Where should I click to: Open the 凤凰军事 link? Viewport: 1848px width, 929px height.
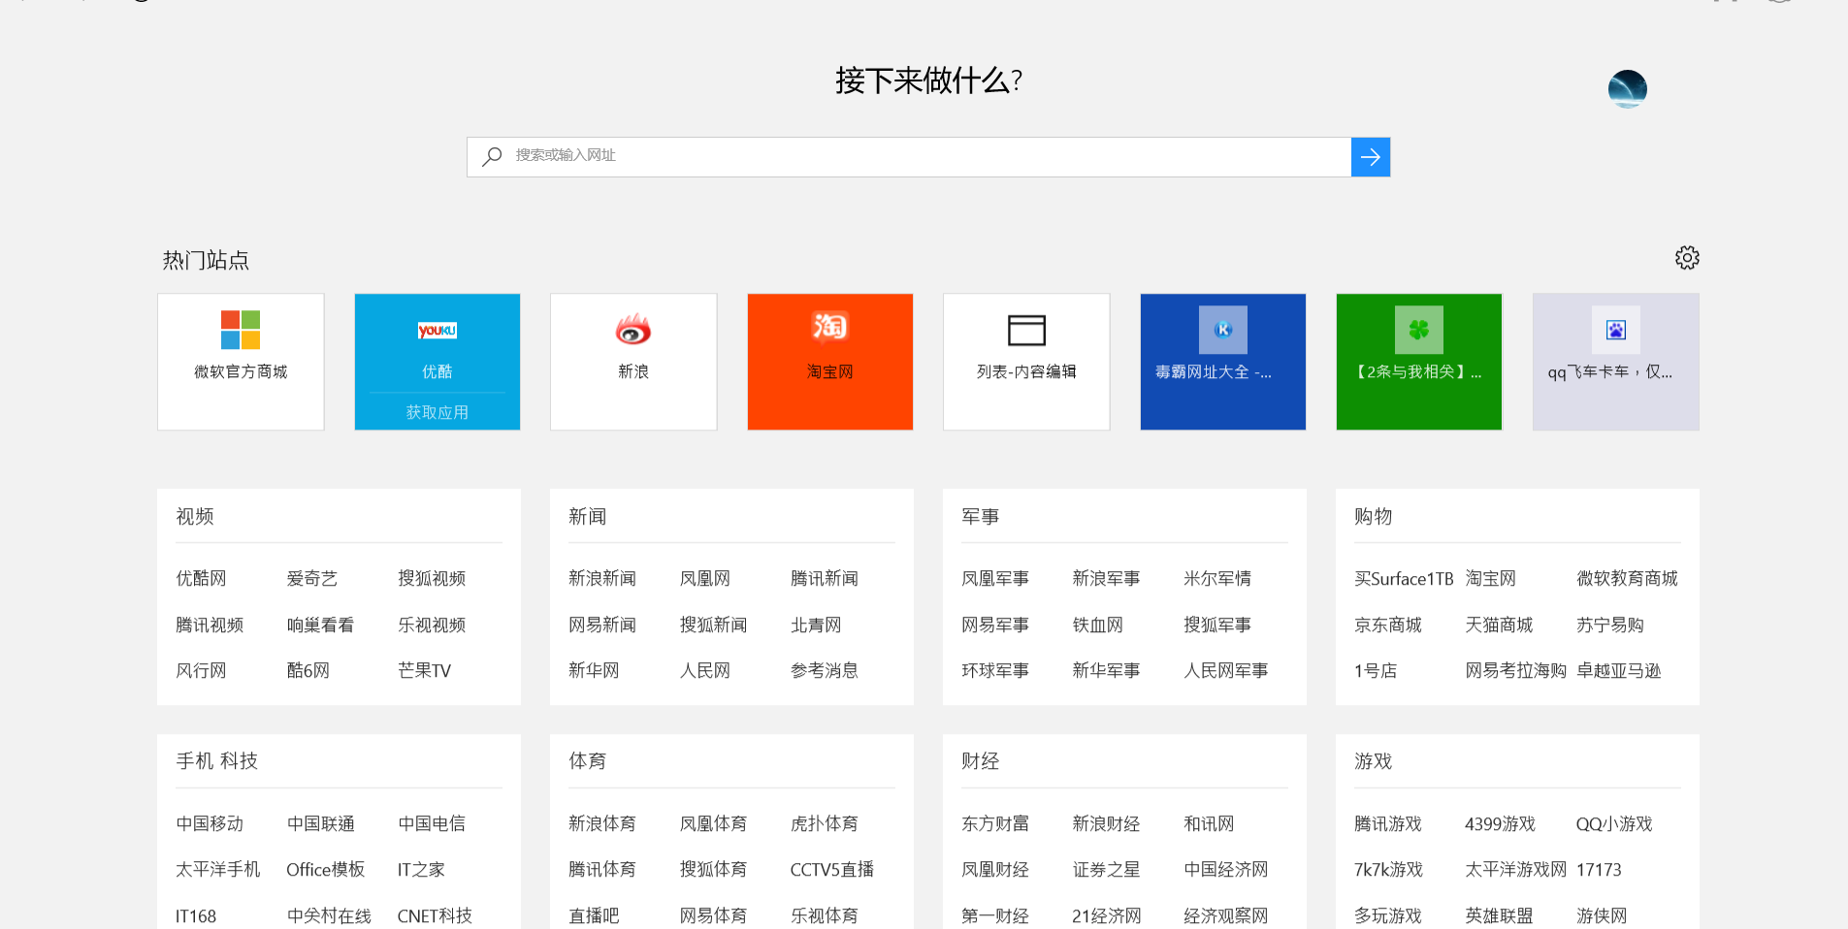point(995,579)
